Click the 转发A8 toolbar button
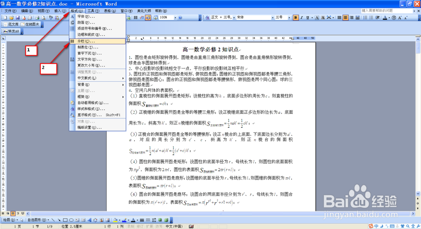This screenshot has width=421, height=229. (x=11, y=31)
